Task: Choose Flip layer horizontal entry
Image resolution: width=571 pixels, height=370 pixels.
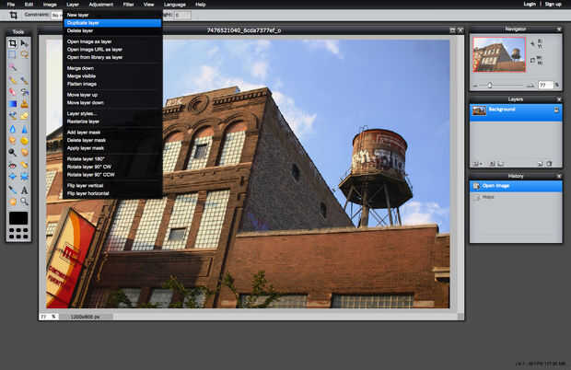Action: click(112, 193)
